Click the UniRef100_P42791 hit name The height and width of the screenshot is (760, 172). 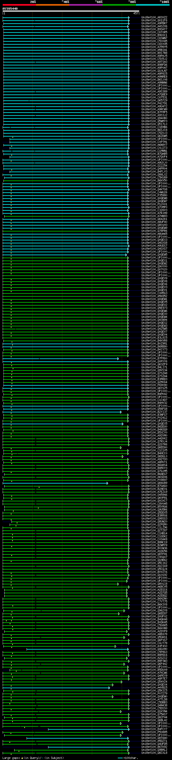[x=154, y=103]
